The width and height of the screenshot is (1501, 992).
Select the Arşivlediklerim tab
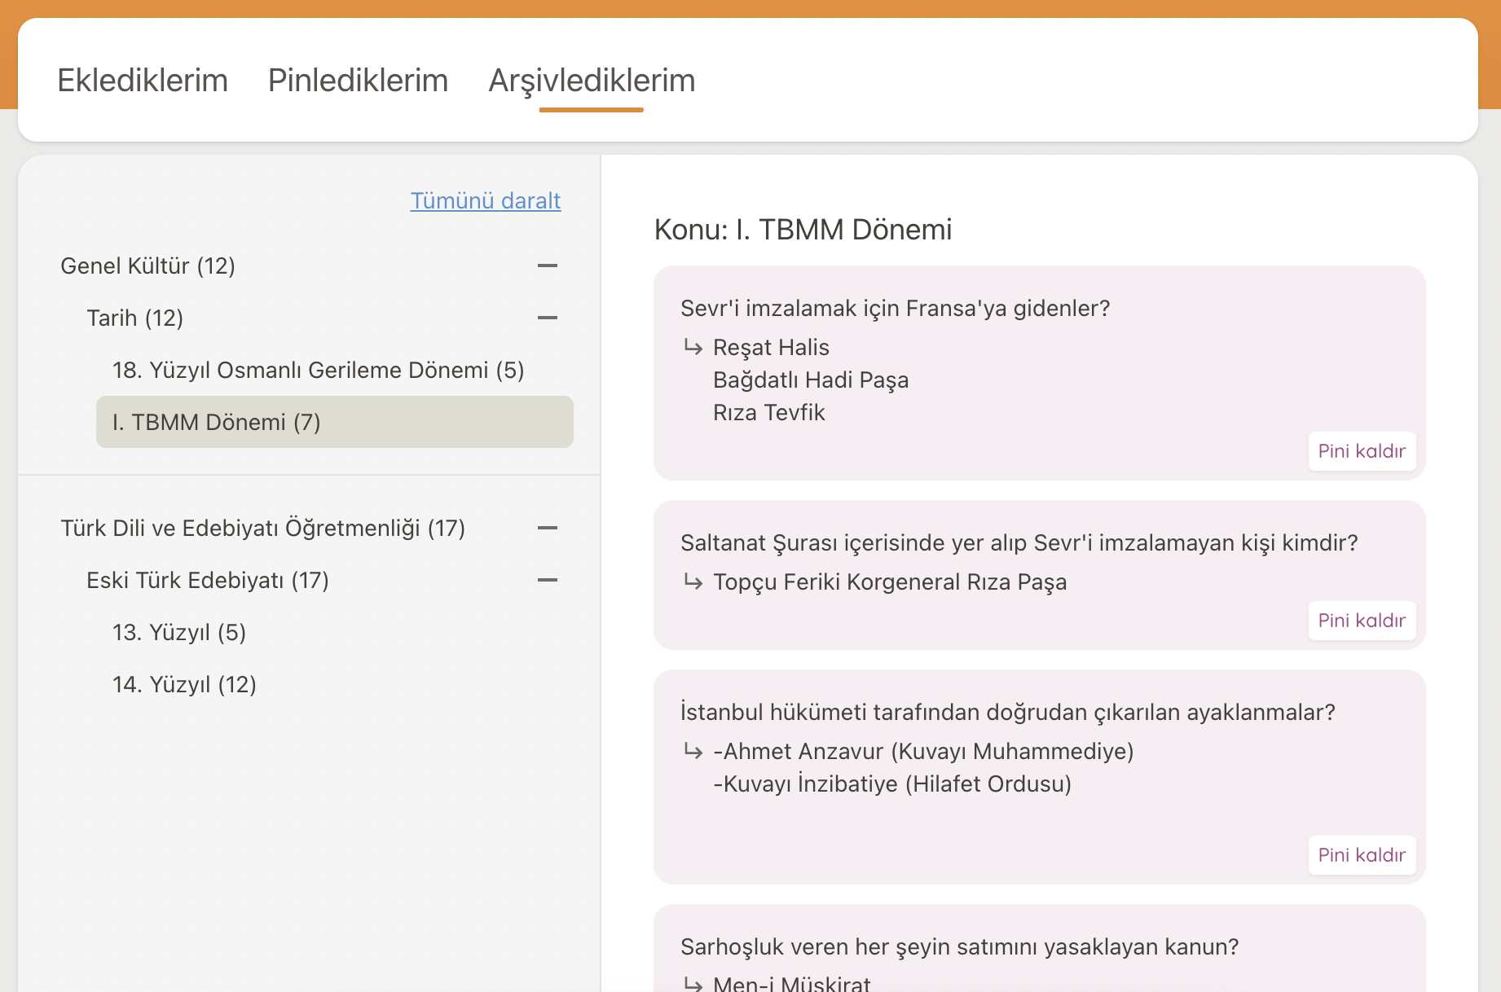(x=592, y=81)
